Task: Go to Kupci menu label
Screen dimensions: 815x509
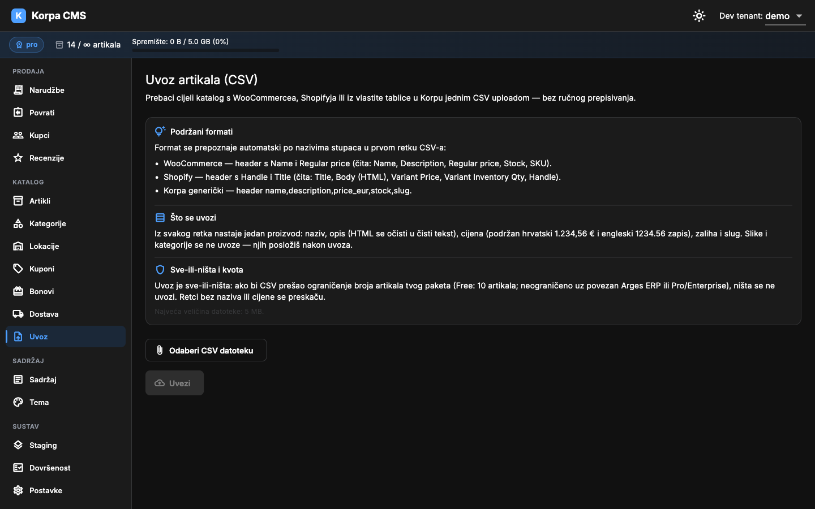Action: click(x=40, y=135)
